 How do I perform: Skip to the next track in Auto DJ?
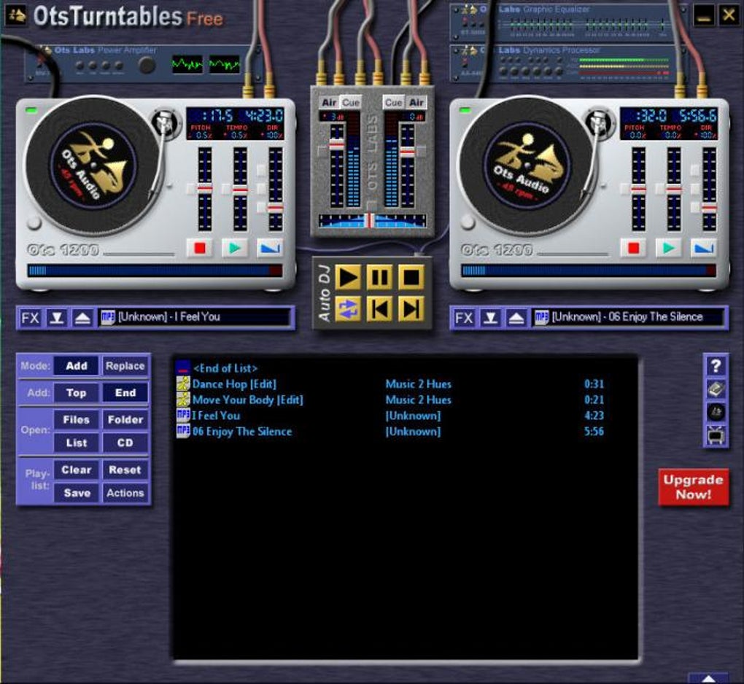click(411, 309)
